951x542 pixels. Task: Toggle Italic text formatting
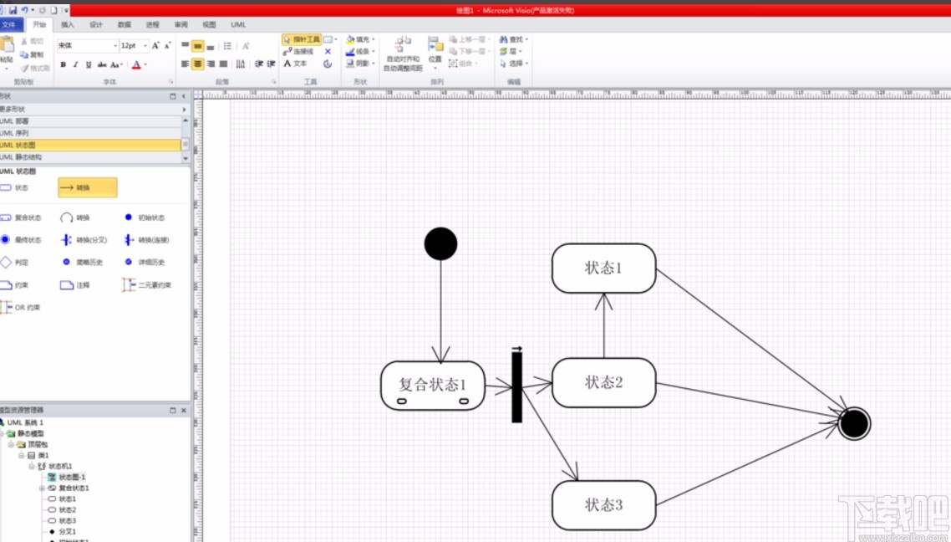76,64
